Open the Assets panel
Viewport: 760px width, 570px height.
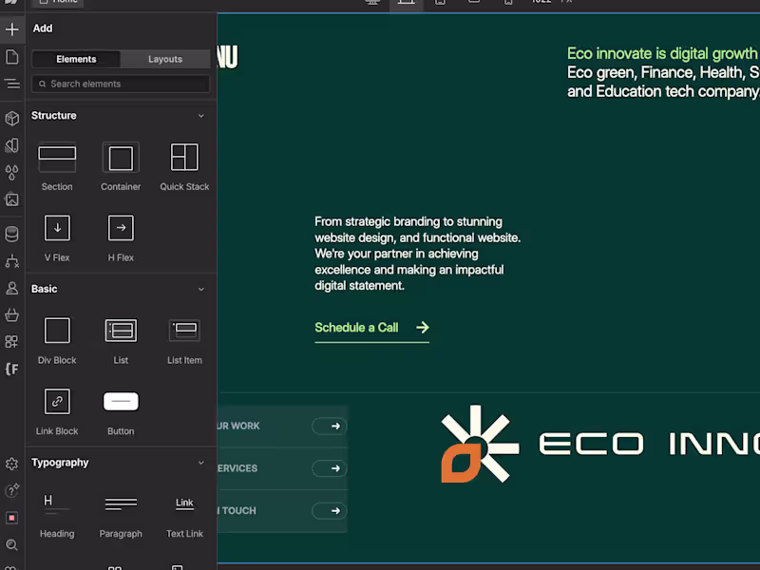12,199
